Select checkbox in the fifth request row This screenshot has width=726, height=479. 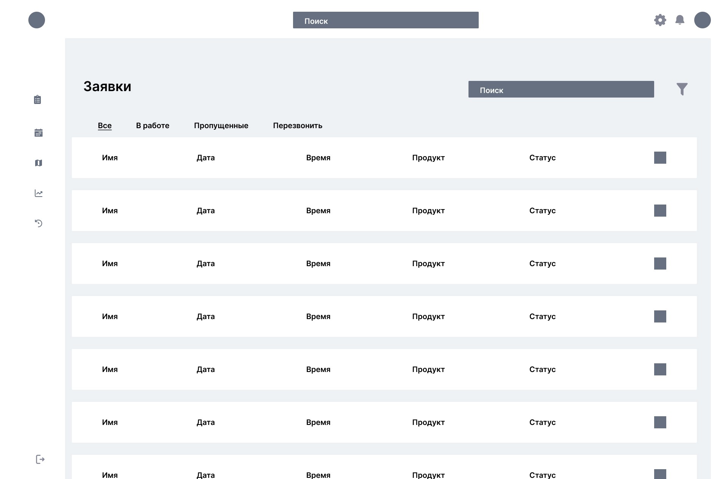tap(660, 369)
